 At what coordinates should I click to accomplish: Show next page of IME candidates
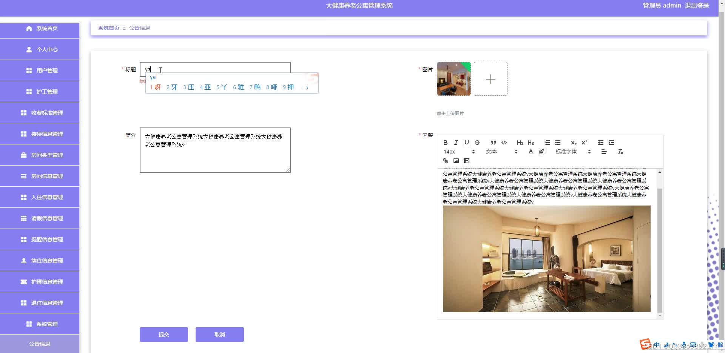coord(307,87)
